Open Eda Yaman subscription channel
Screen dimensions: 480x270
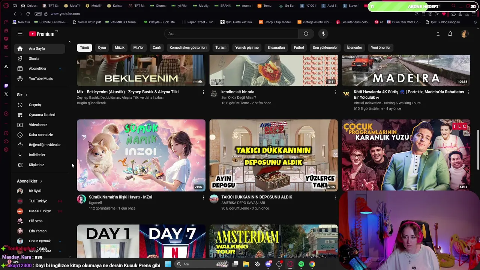39,231
